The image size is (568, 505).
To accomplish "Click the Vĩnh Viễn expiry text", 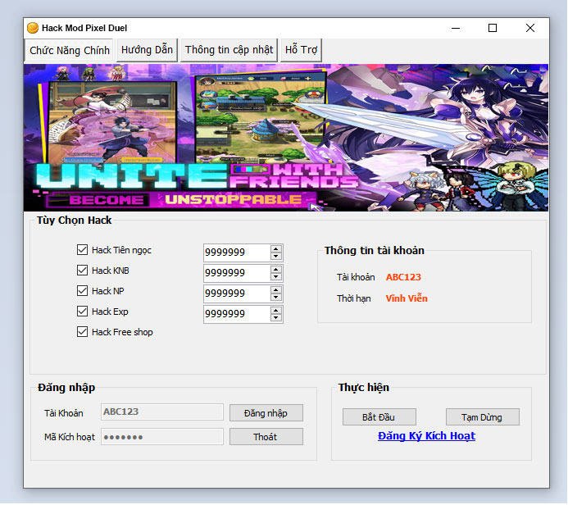I will tap(407, 298).
